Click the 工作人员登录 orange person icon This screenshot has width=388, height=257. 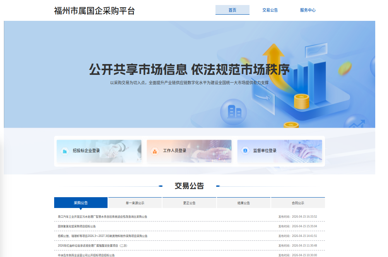(x=155, y=151)
